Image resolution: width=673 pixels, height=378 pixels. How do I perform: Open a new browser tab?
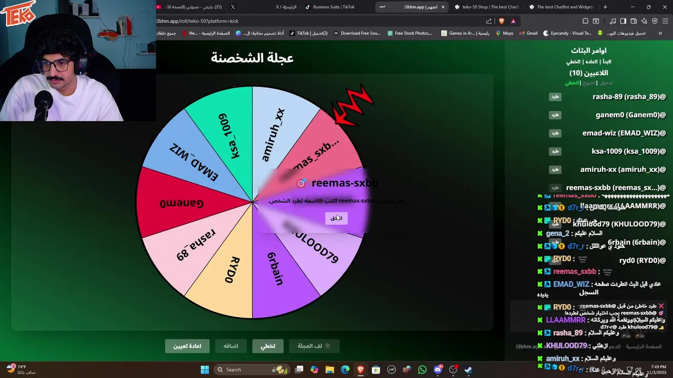click(x=605, y=7)
